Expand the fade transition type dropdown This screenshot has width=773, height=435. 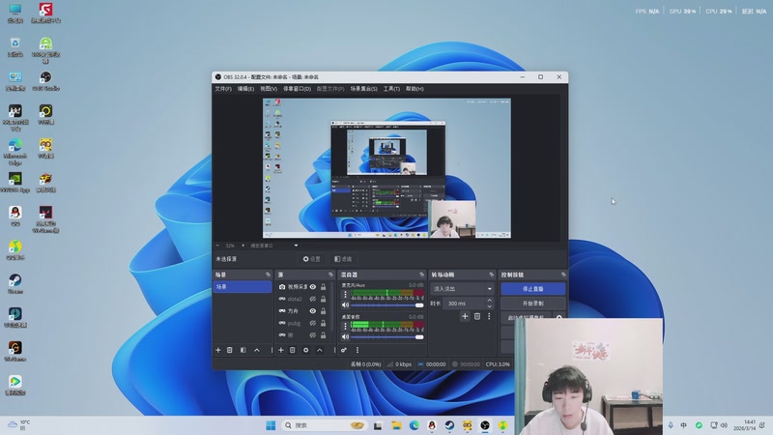(x=490, y=289)
